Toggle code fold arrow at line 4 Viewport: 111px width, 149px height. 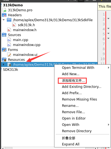[108, 28]
